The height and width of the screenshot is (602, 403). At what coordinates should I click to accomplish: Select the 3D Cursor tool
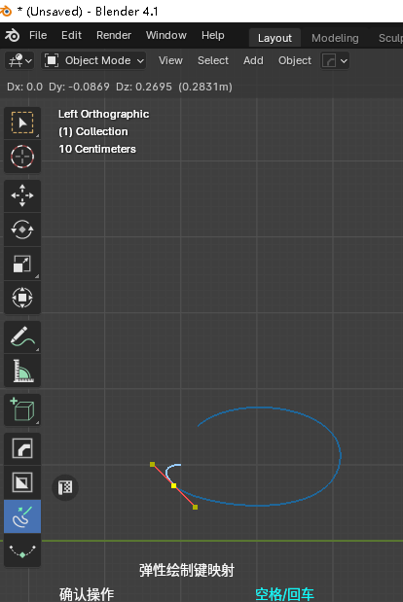(x=22, y=157)
